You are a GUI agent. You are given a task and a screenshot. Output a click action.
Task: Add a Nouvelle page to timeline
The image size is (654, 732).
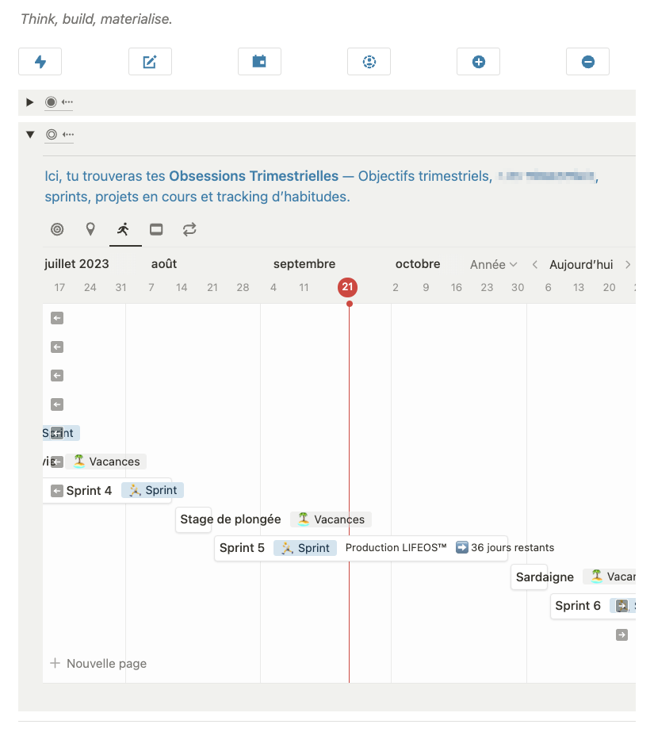[99, 664]
